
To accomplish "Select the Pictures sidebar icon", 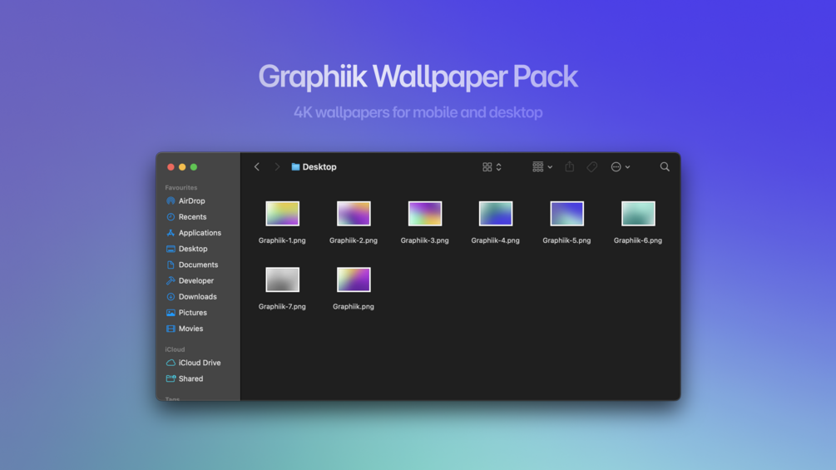I will [171, 313].
